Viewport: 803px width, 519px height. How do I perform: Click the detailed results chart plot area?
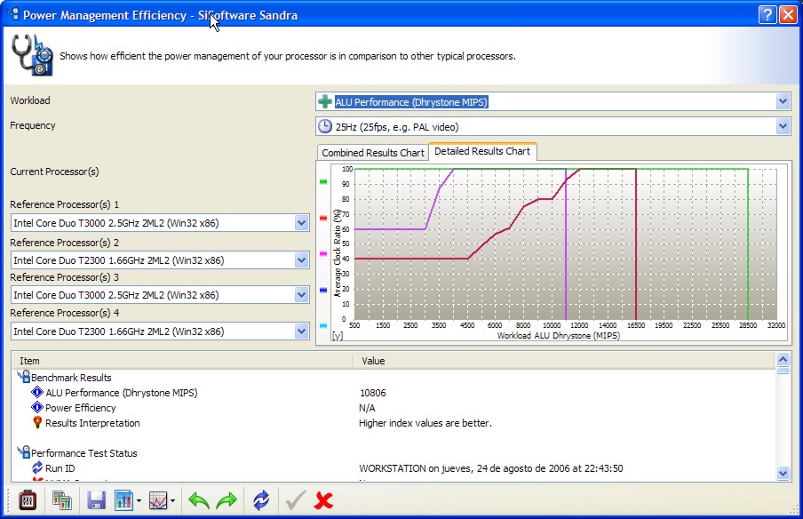coord(565,244)
